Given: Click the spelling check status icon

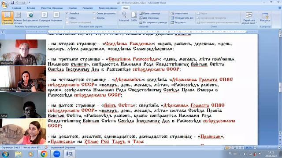Looking at the screenshot, I should point(46,147).
